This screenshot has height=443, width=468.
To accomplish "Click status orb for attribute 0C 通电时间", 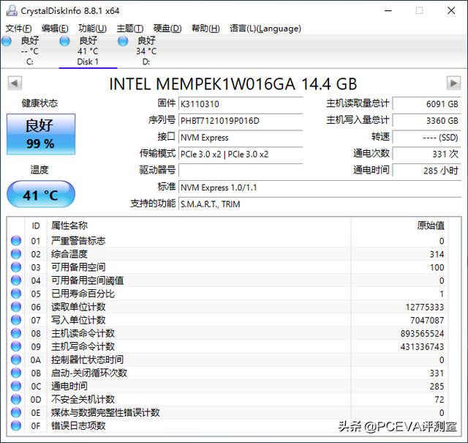I will pos(16,386).
